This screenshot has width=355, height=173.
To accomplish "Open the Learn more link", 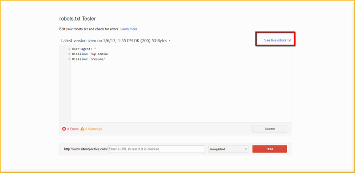I will click(x=129, y=29).
